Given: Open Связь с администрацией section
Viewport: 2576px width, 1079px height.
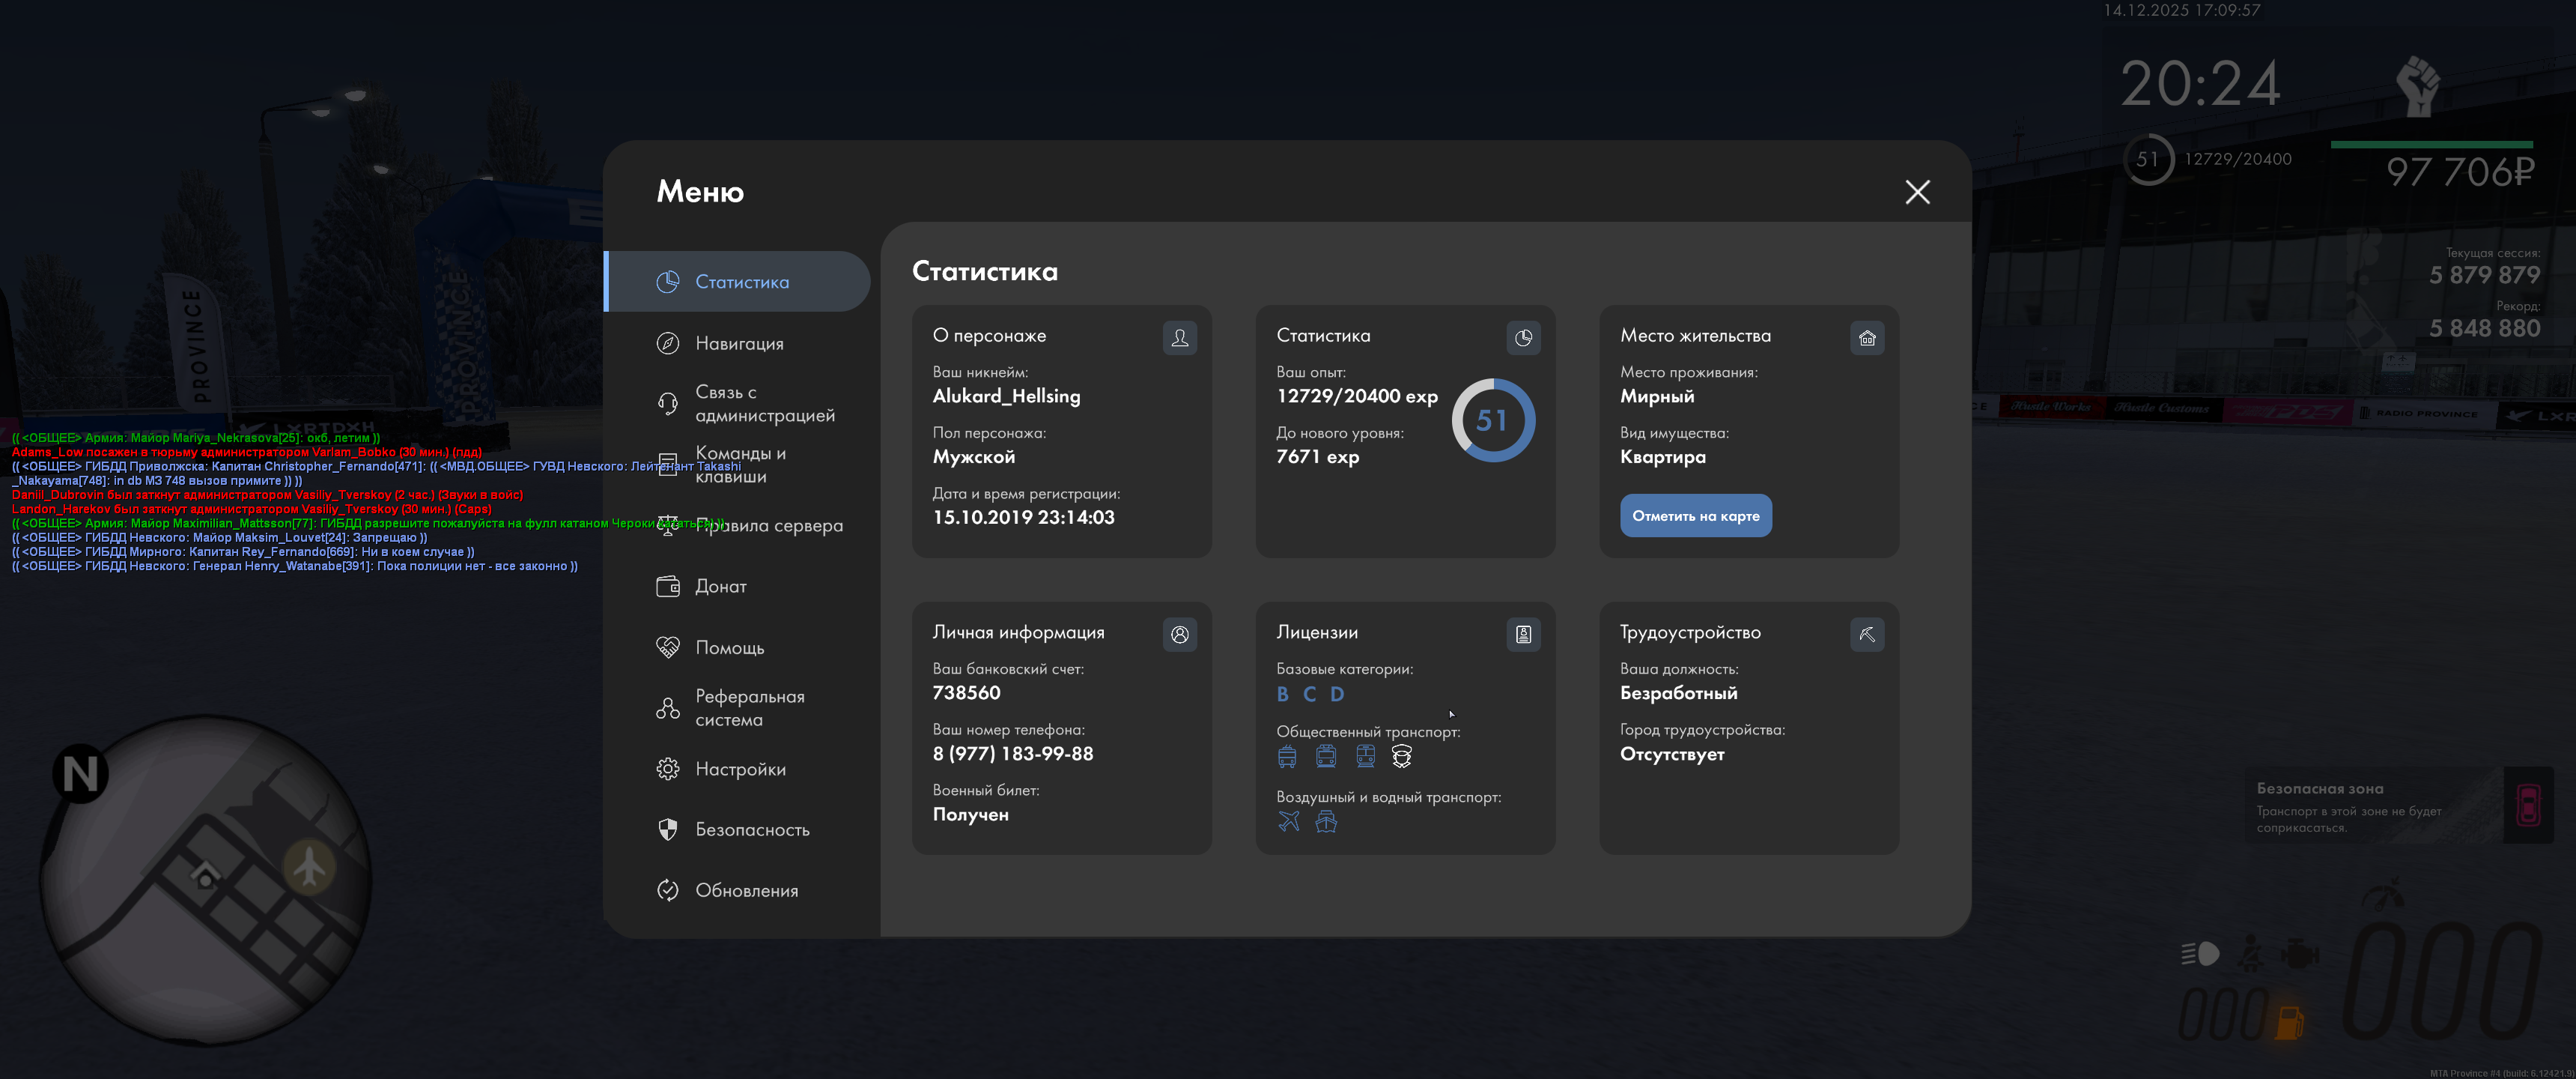Looking at the screenshot, I should click(x=764, y=403).
